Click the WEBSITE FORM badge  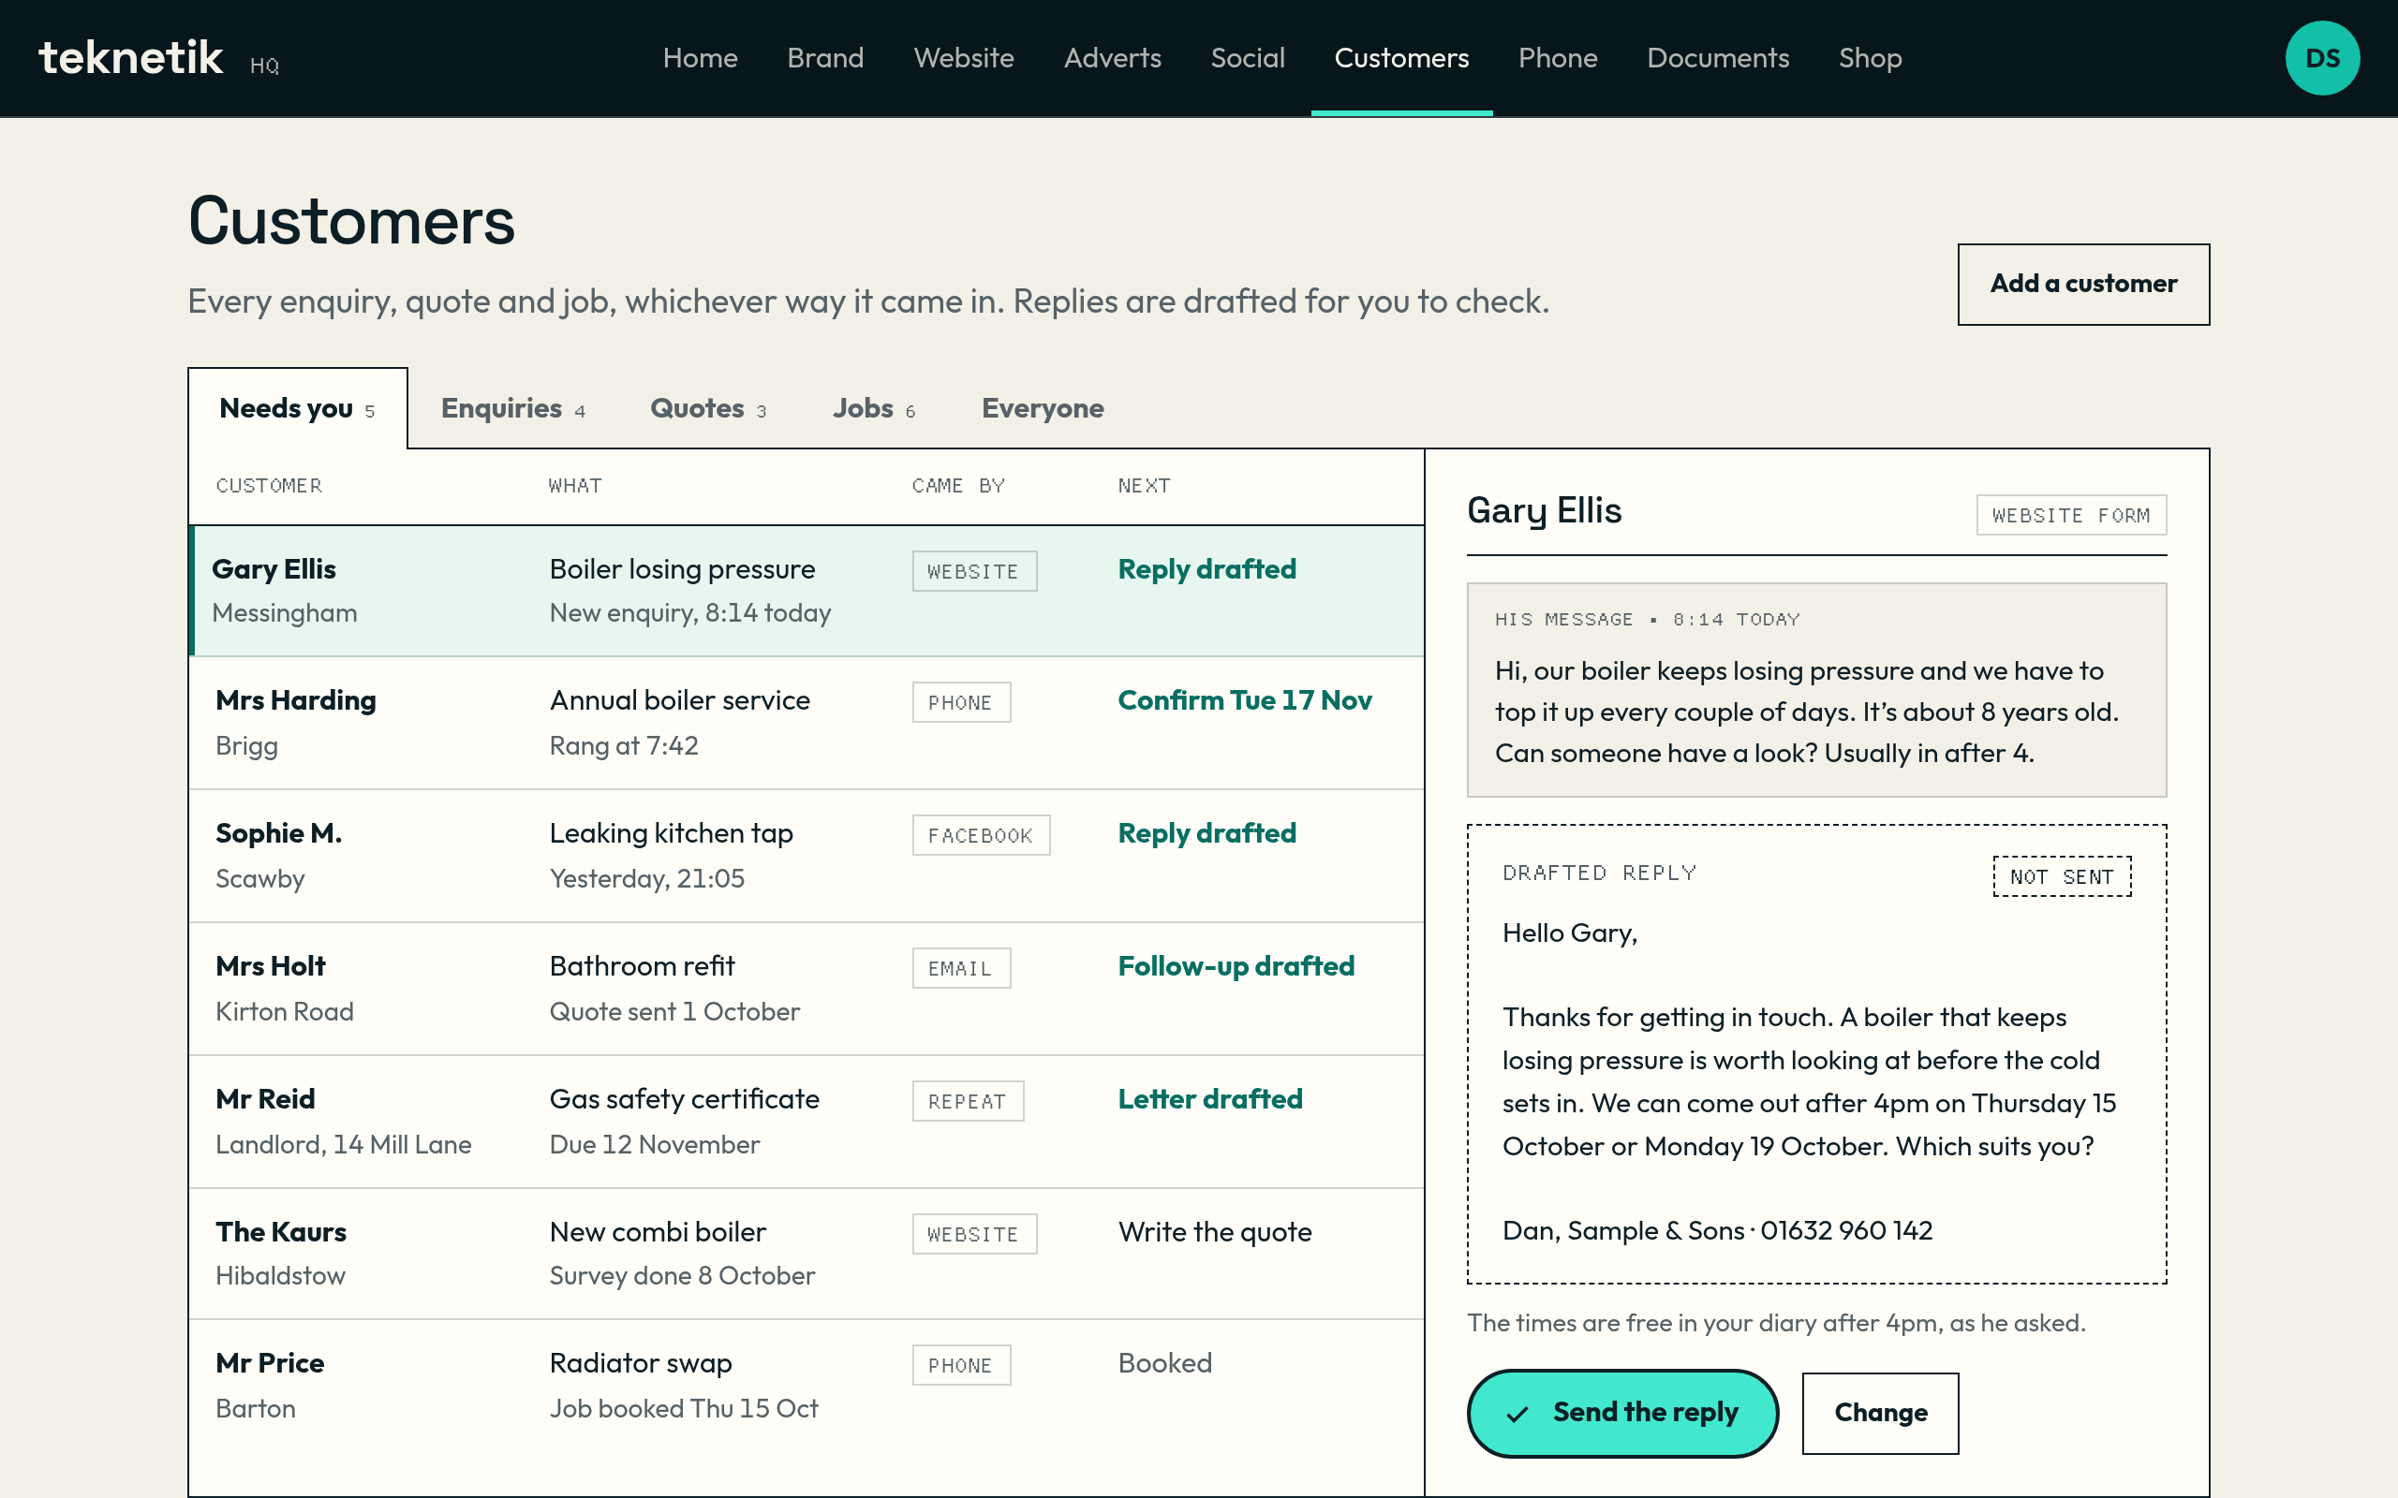[x=2071, y=515]
